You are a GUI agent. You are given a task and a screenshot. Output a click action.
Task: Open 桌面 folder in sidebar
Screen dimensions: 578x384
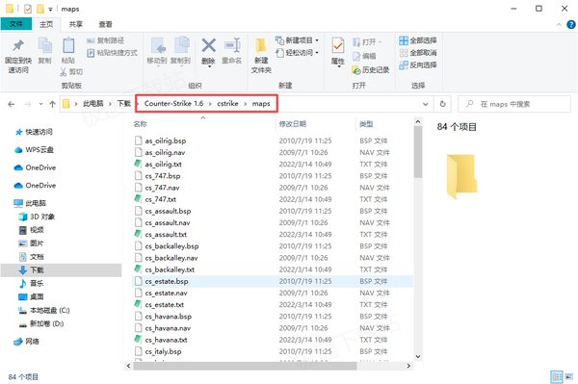click(32, 296)
